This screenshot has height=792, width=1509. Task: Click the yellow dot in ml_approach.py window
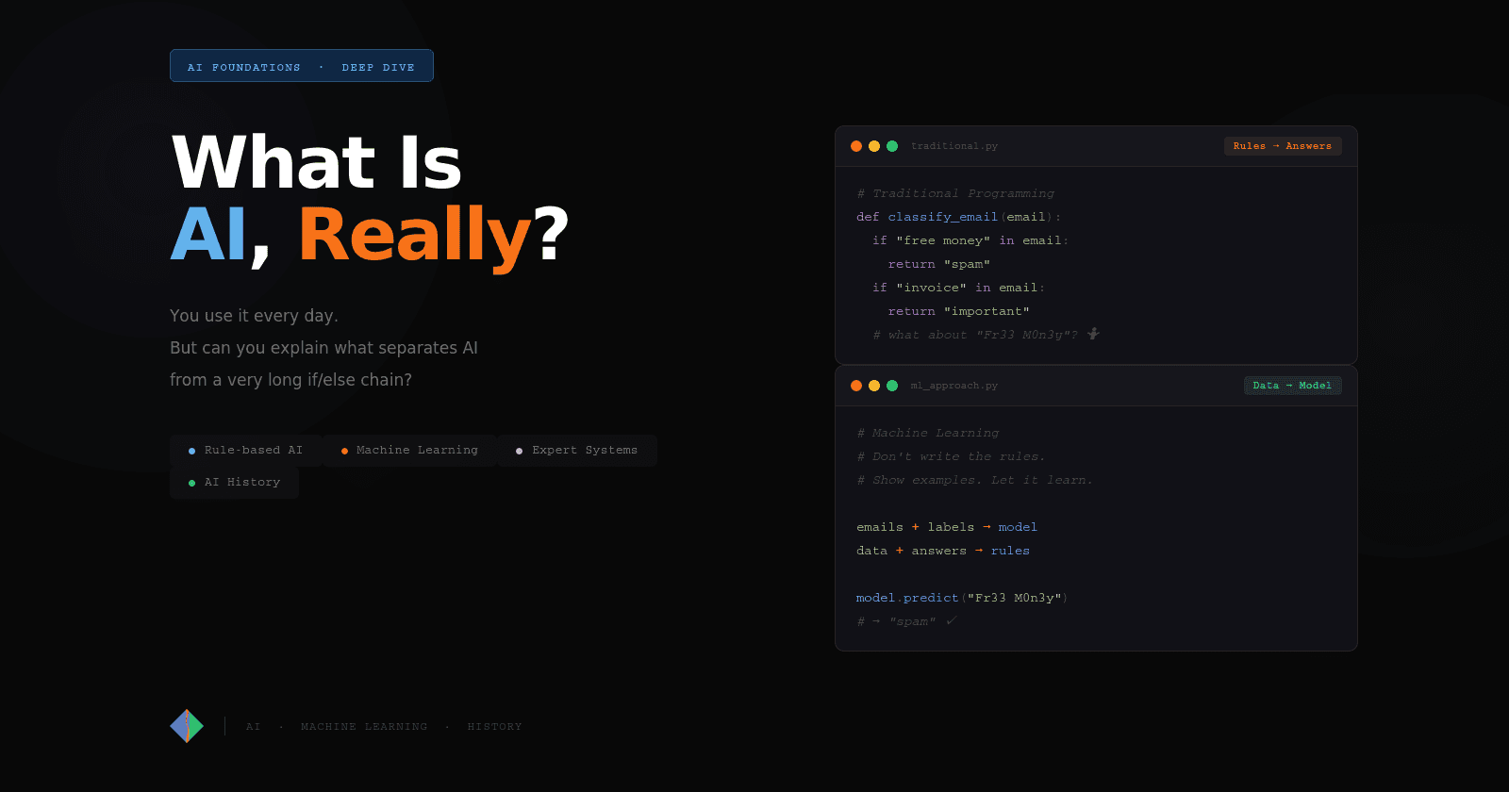tap(874, 386)
